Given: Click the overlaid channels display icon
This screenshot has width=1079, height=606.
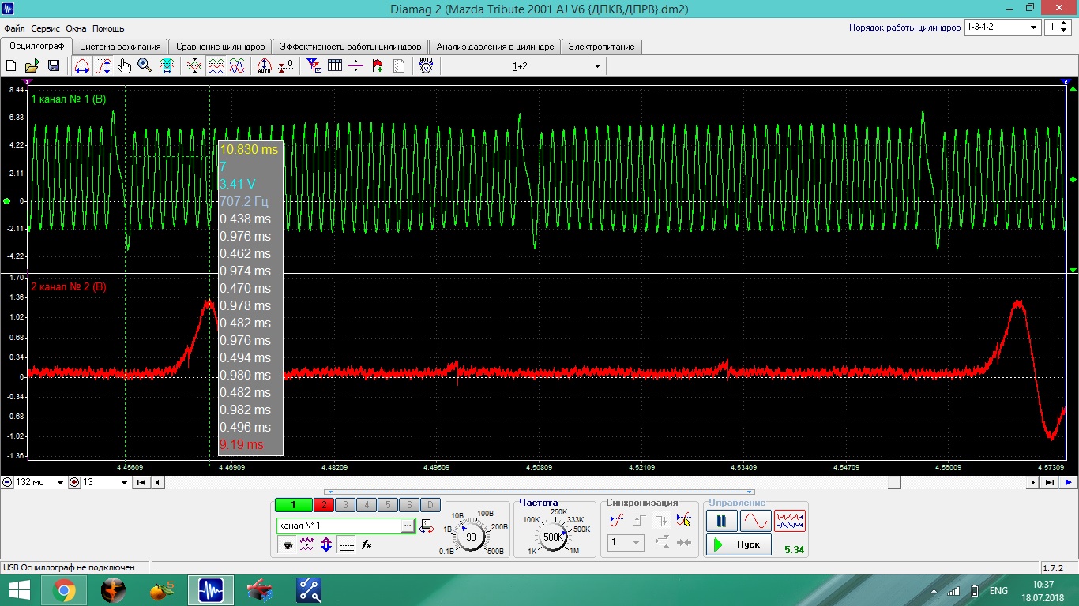Looking at the screenshot, I should (194, 66).
